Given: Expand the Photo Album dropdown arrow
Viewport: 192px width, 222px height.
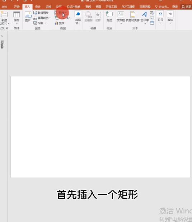Looking at the screenshot, I should [46, 23].
